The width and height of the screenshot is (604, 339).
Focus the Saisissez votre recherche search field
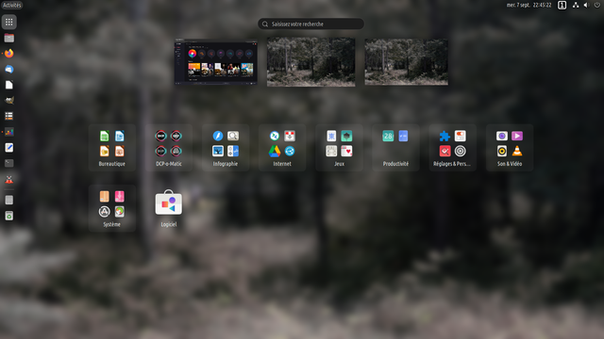tap(310, 24)
